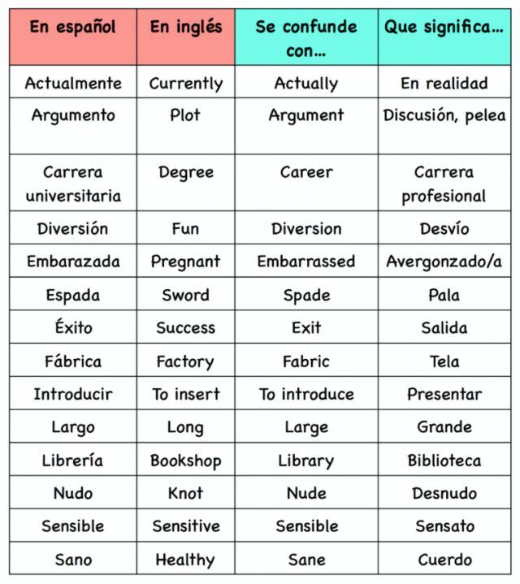This screenshot has width=520, height=584.
Task: Select the 'Sensitive' cell
Action: (185, 526)
